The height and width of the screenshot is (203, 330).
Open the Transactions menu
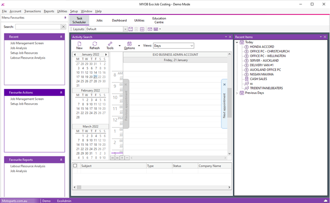pyautogui.click(x=32, y=11)
